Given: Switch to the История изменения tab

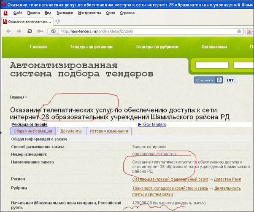Looking at the screenshot, I should point(109,131).
